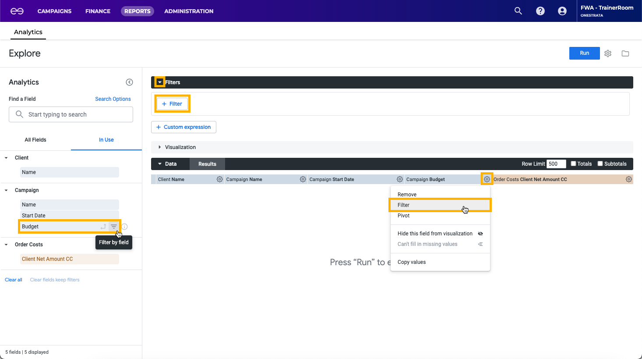This screenshot has height=359, width=642.
Task: Click the folder icon beside the settings gear
Action: 625,53
